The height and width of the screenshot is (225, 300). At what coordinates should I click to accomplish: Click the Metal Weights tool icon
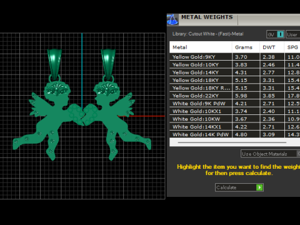[x=172, y=20]
